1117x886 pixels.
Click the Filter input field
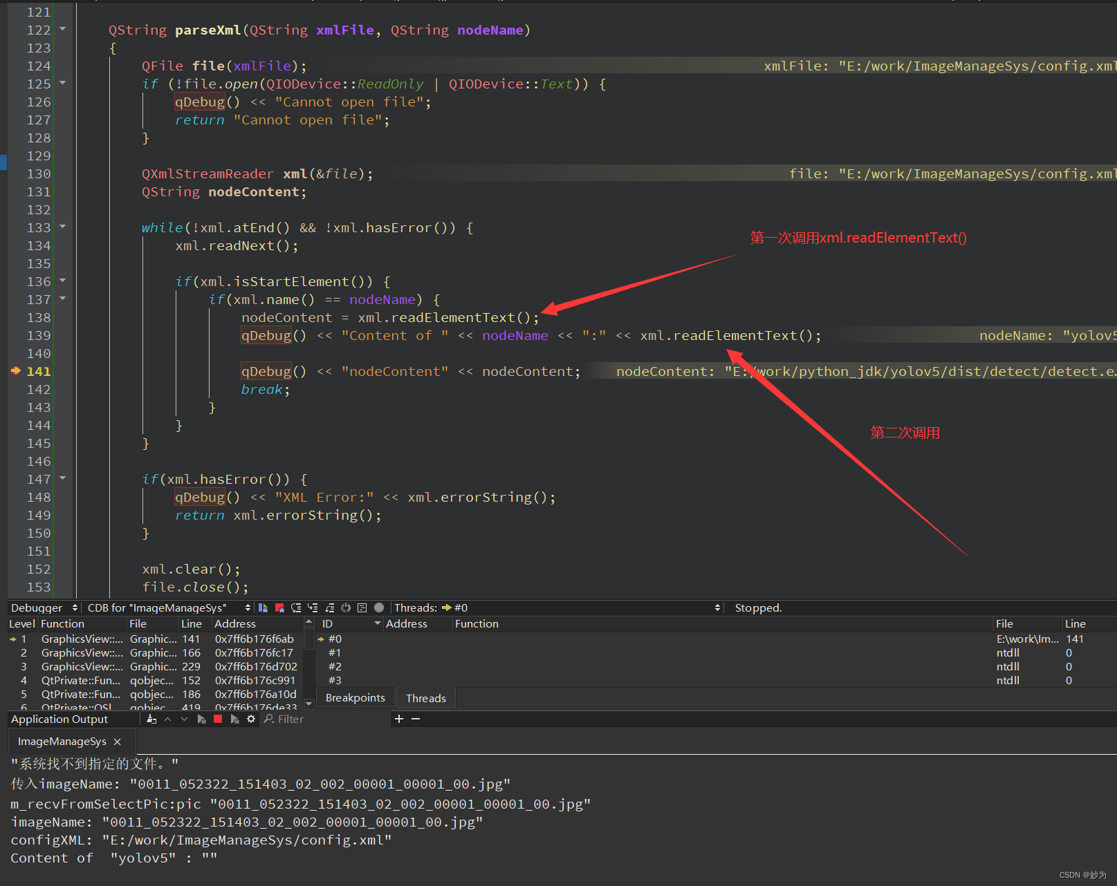click(x=290, y=719)
